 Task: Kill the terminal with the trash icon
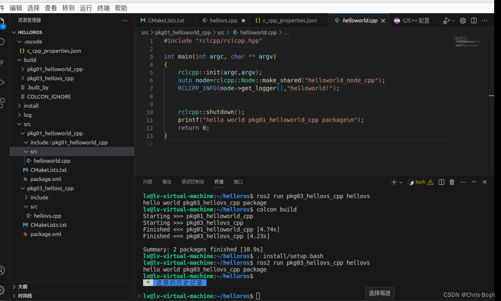[452, 182]
